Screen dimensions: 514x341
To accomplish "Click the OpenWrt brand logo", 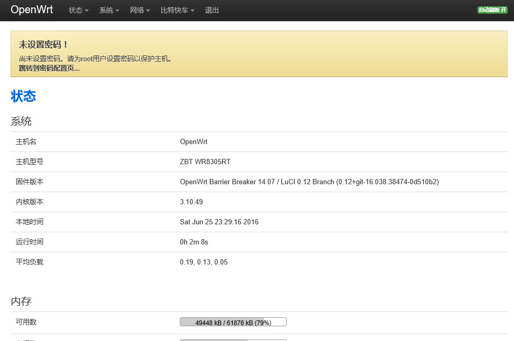I will [x=32, y=10].
